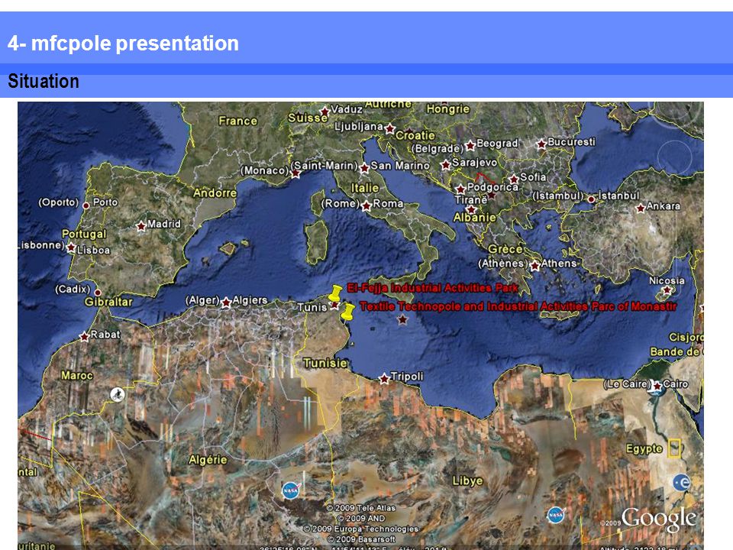Click the Sofia star marker
733x550 pixels.
[x=514, y=179]
